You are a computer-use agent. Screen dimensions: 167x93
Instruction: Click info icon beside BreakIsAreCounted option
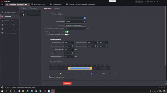(46, 35)
